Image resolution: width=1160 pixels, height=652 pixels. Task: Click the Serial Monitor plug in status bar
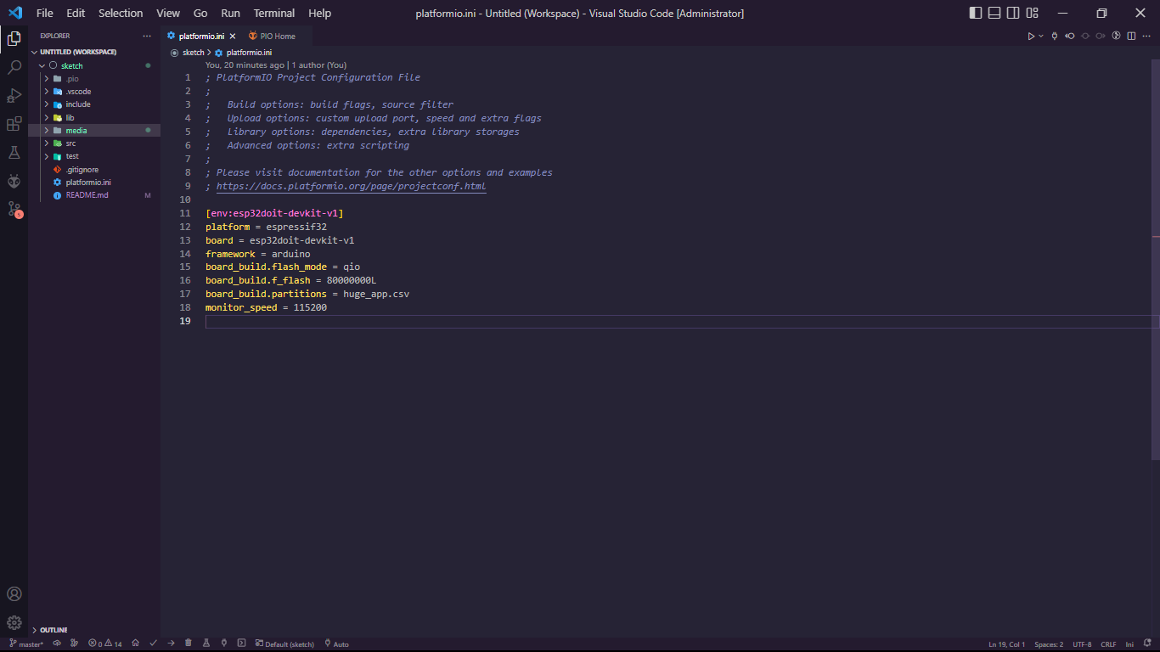coord(224,644)
